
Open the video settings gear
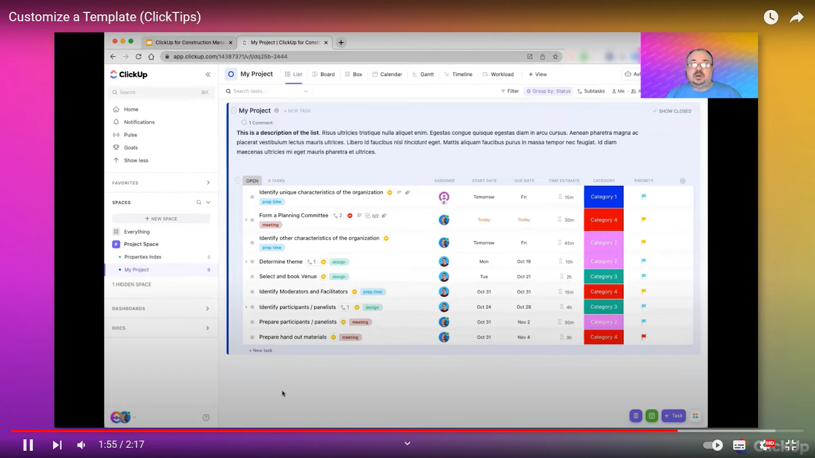(x=765, y=445)
